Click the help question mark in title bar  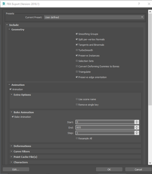(x=139, y=4)
